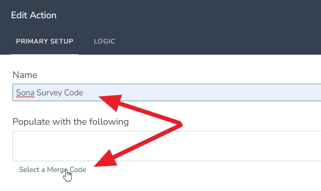Click the Name field label

click(x=25, y=75)
